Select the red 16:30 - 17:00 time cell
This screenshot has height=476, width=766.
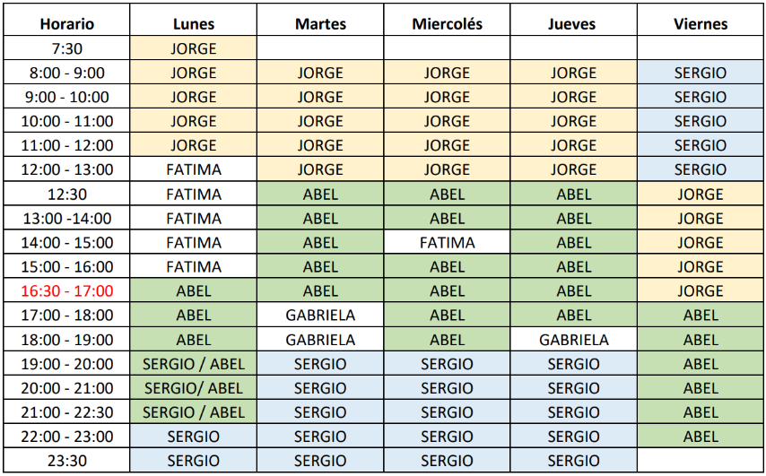click(67, 290)
